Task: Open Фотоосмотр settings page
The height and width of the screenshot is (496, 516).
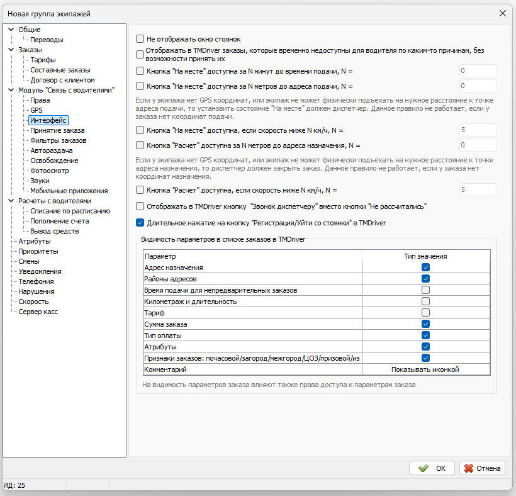Action: (49, 171)
